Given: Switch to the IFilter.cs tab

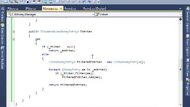Looking at the screenshot, I should coord(31,9).
